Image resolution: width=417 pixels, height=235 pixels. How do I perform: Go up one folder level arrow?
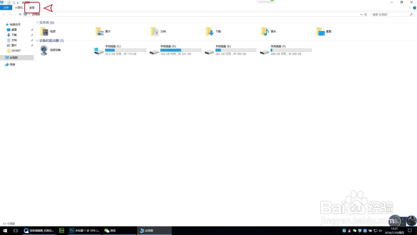(x=20, y=14)
